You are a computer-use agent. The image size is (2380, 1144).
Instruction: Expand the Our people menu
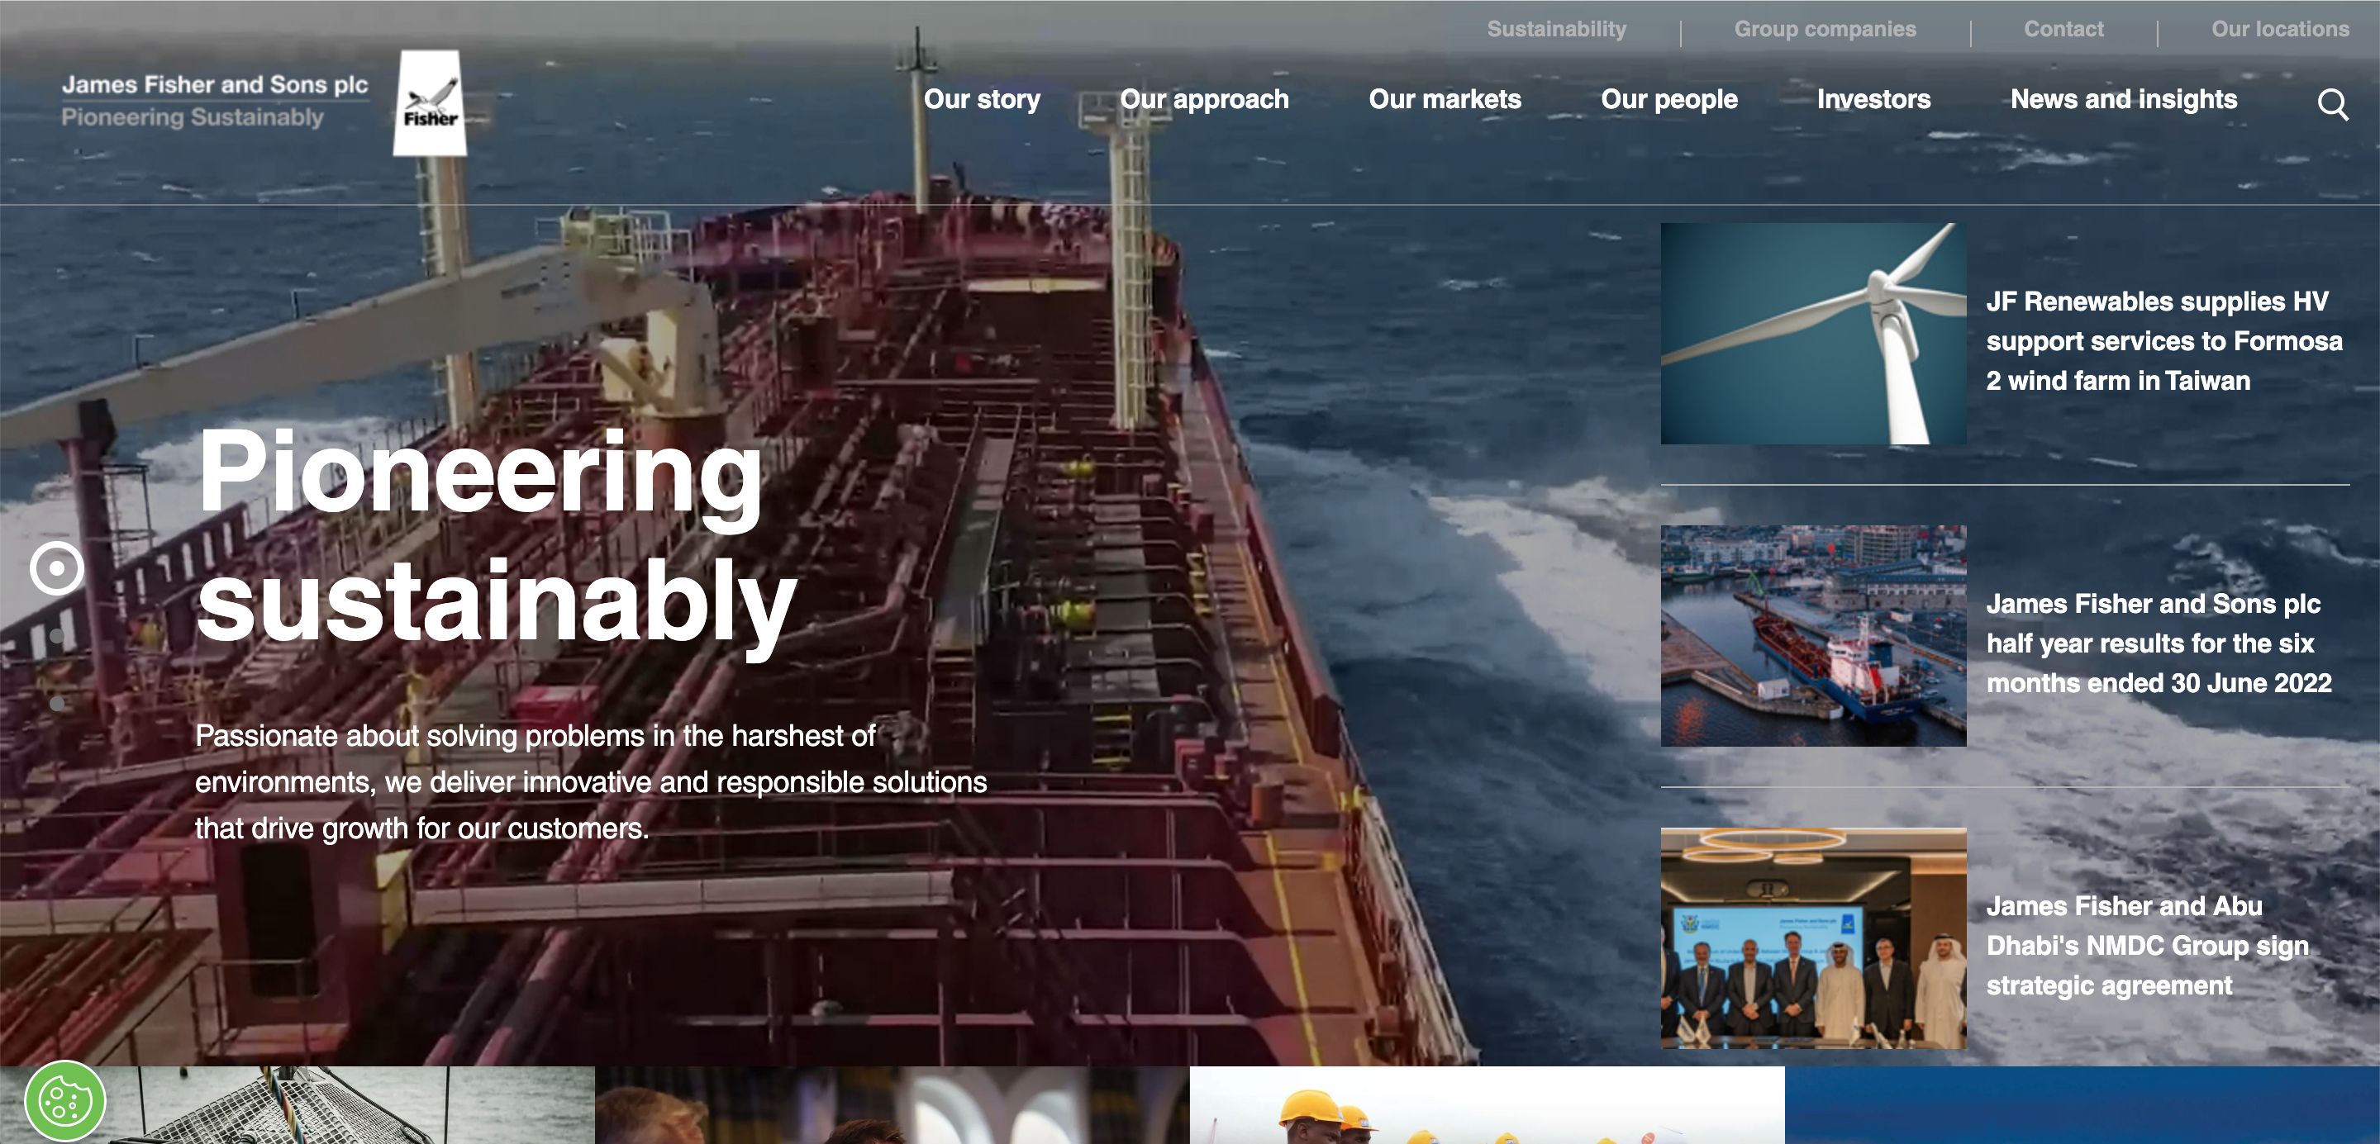[1668, 100]
